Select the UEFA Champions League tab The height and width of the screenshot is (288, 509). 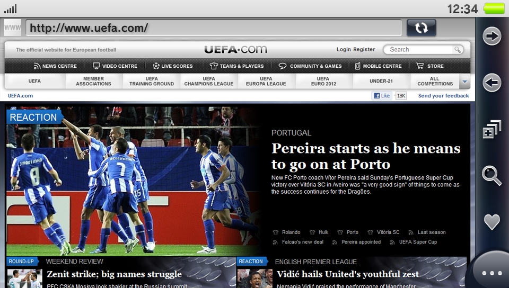tap(209, 82)
